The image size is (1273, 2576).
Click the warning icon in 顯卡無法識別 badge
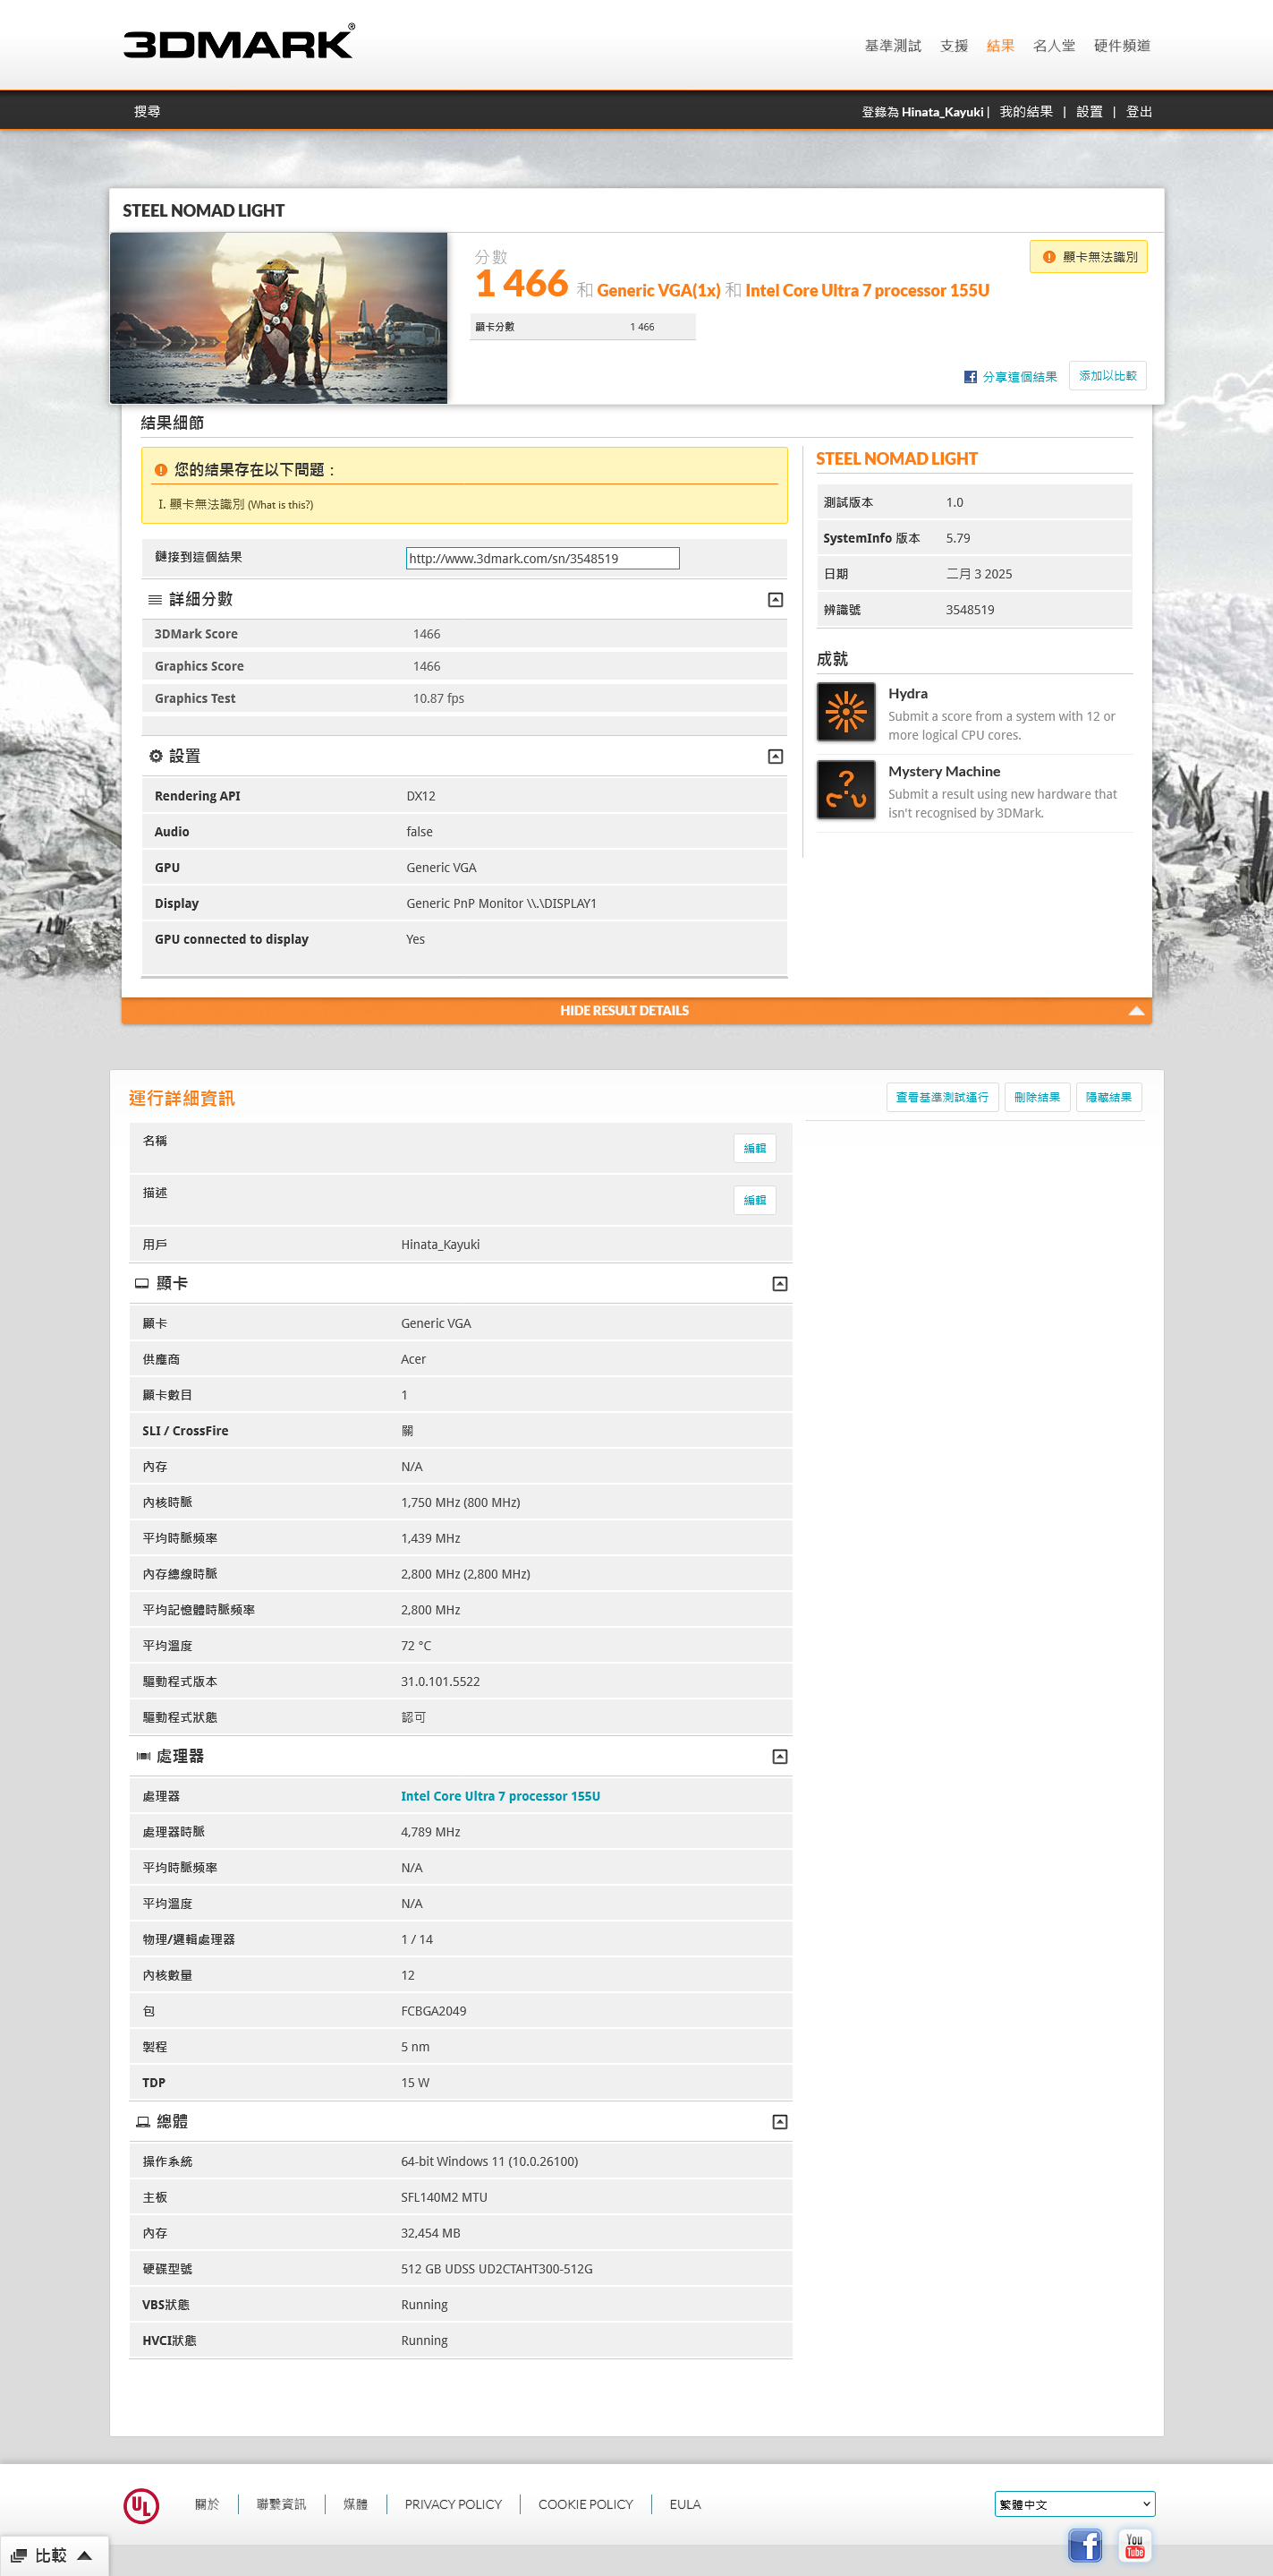(x=1048, y=257)
